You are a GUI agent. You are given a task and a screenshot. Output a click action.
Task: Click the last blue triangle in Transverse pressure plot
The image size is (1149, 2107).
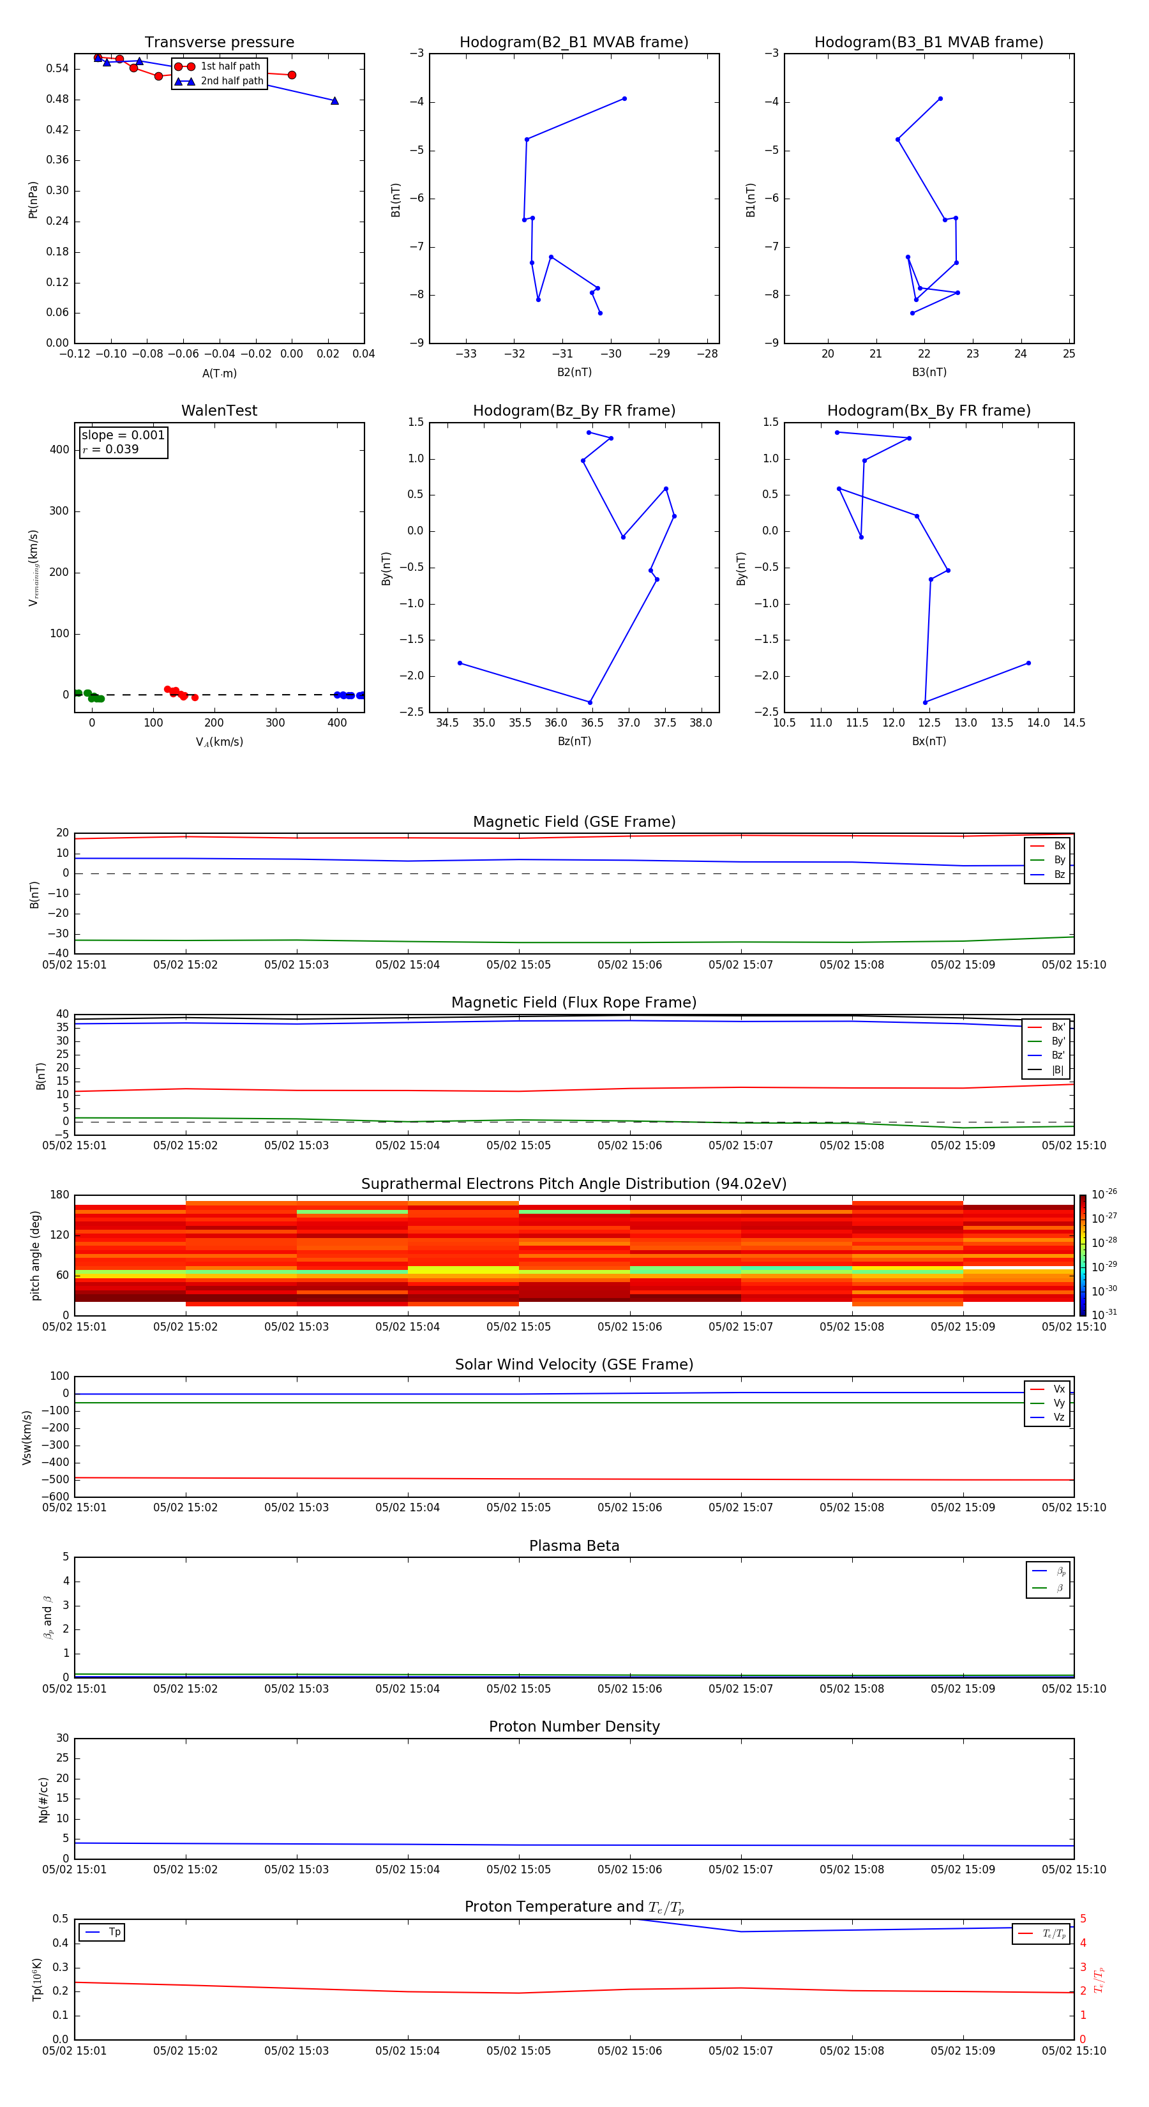[x=334, y=101]
